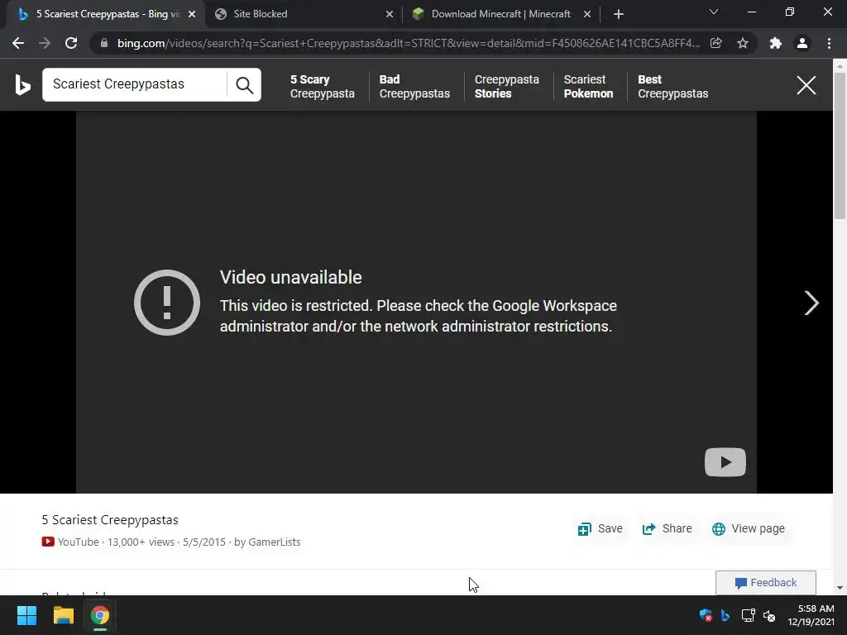The image size is (847, 635).
Task: Share this video
Action: pos(668,529)
